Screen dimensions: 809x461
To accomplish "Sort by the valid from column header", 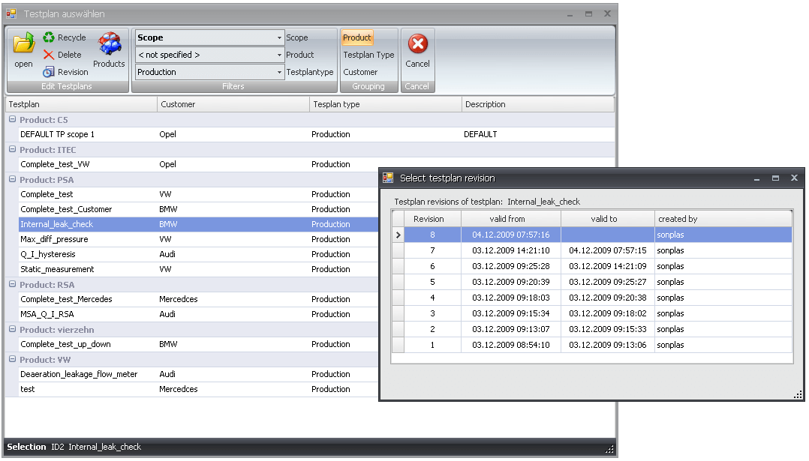I will (510, 219).
